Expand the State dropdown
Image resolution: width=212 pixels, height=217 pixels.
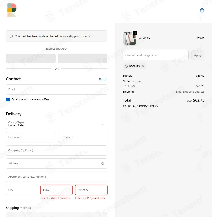(57, 190)
